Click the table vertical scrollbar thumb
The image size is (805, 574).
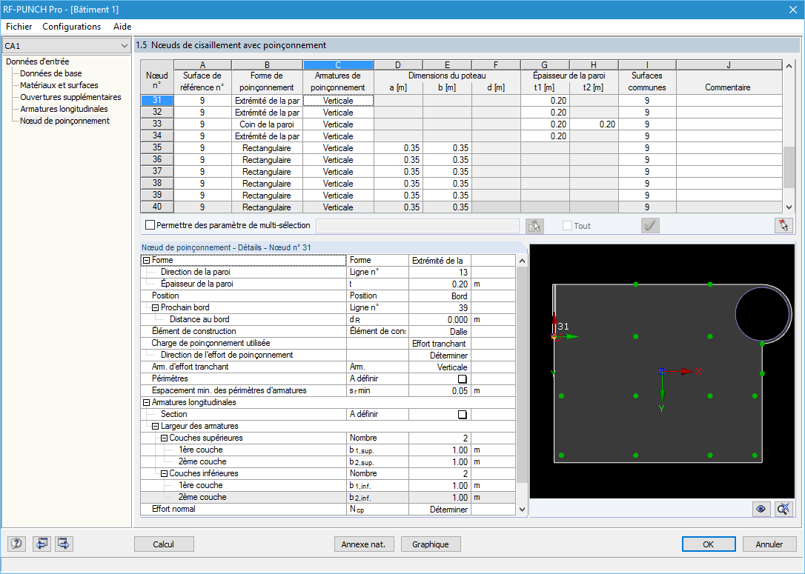coord(789,167)
